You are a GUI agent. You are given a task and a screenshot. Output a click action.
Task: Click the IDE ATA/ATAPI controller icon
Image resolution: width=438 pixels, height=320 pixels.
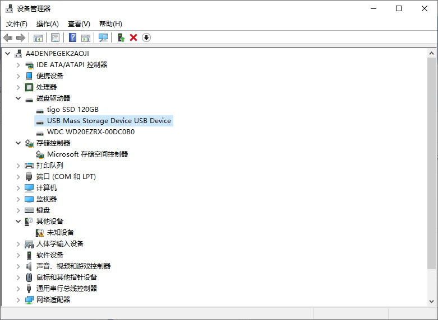coord(29,65)
